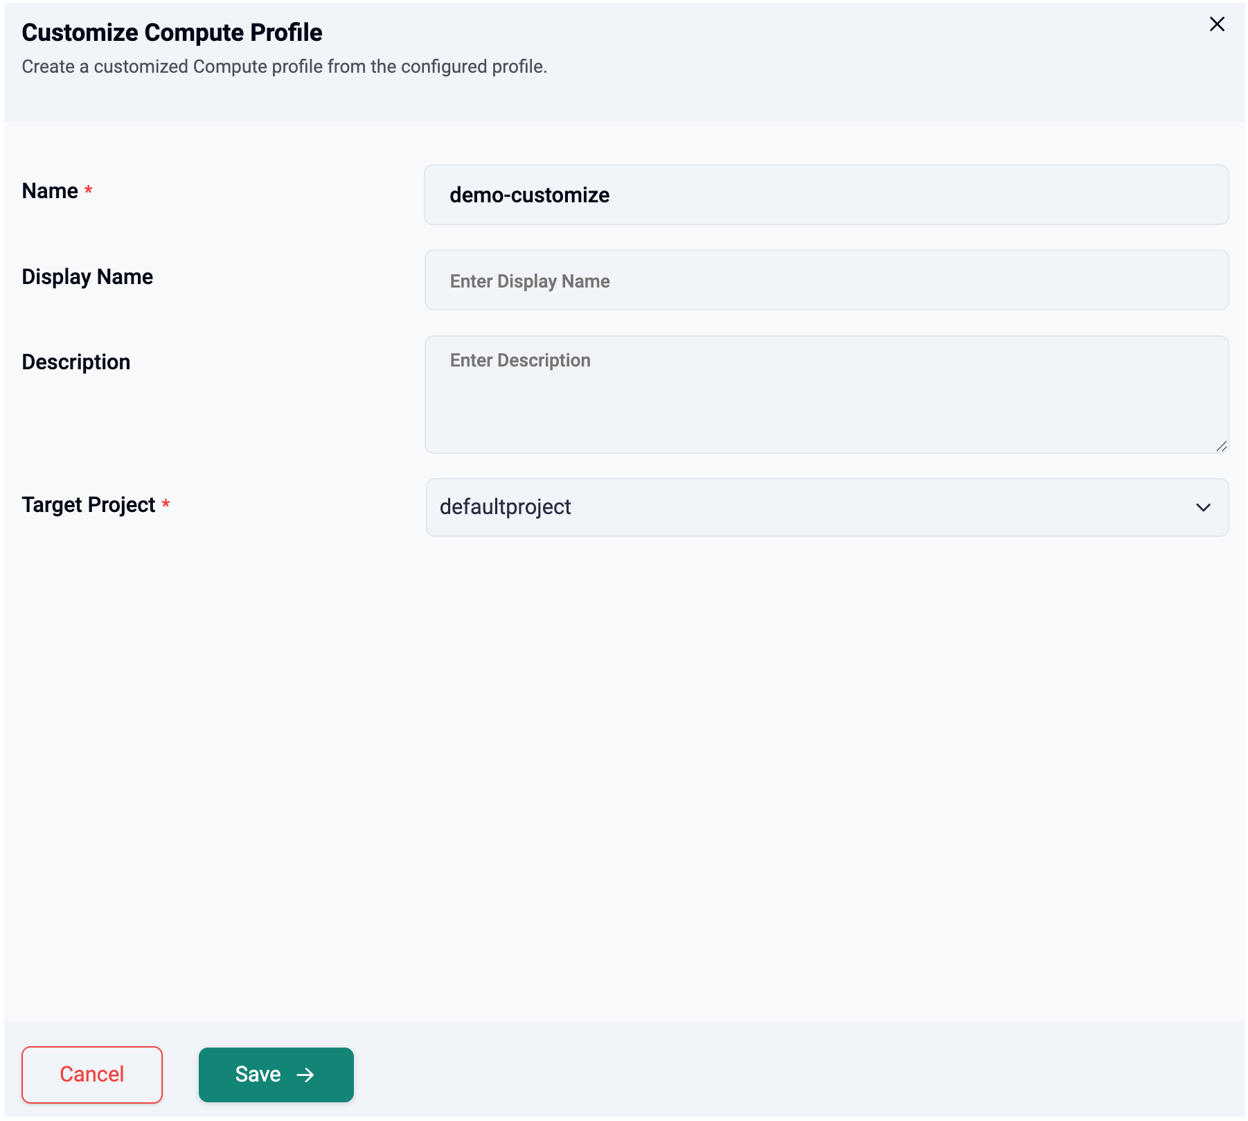Viewport: 1248px width, 1121px height.
Task: Click the chevron in Target Project dropdown
Action: pyautogui.click(x=1203, y=507)
